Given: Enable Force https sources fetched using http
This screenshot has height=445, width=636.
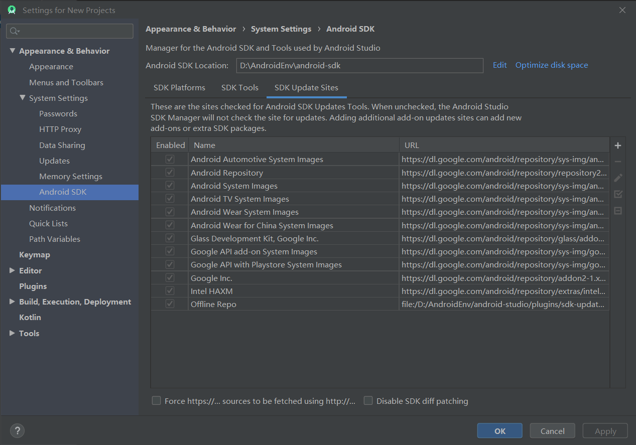Looking at the screenshot, I should coord(157,401).
